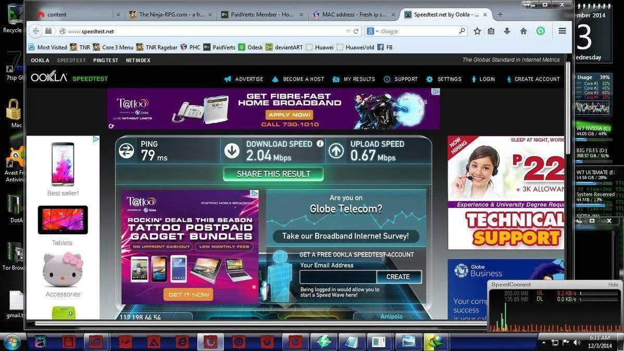The height and width of the screenshot is (351, 624).
Task: Open the TNR Ragebar bookmark
Action: tap(156, 47)
